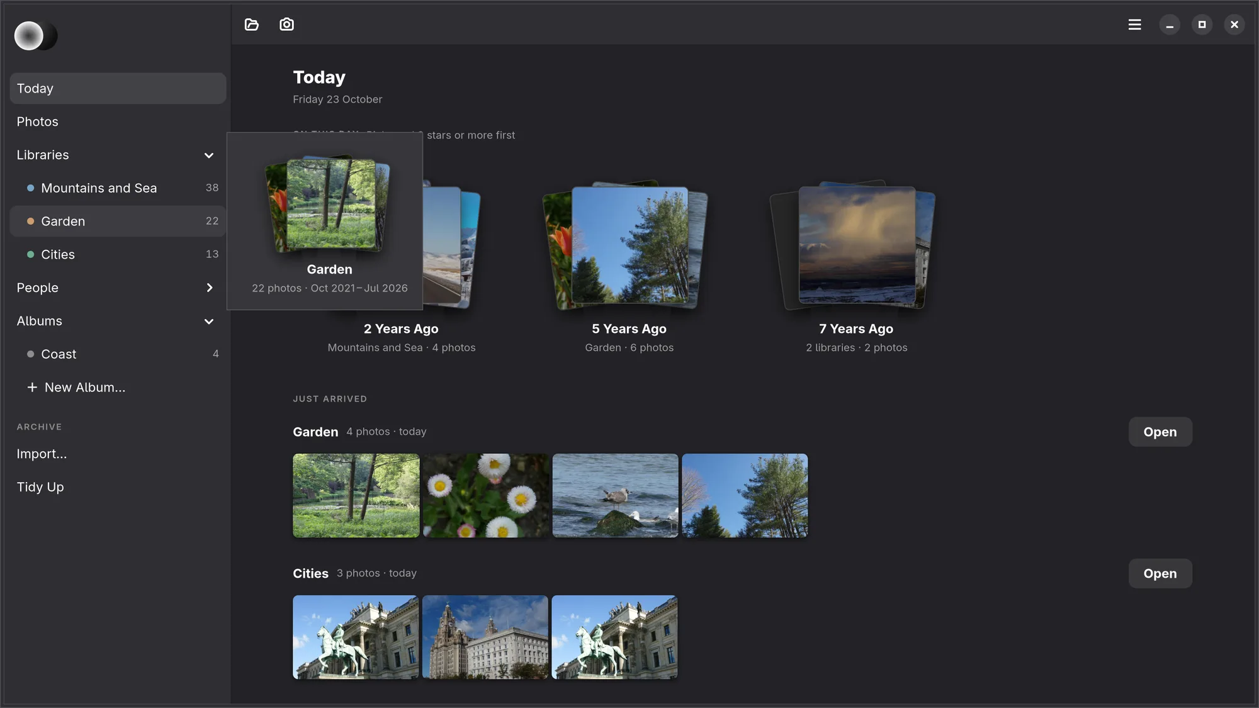Open the daisies photo thumbnail
The height and width of the screenshot is (708, 1259).
point(485,495)
